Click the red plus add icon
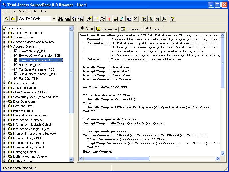The height and width of the screenshot is (172, 229). pyautogui.click(x=109, y=19)
